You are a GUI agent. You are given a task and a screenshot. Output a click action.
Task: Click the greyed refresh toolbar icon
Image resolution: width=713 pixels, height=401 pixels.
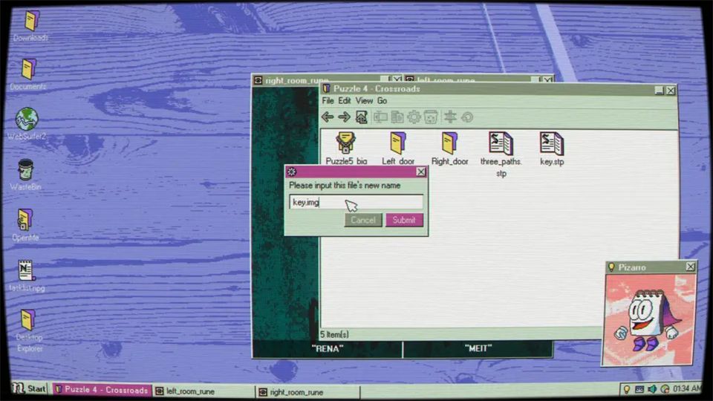[467, 117]
